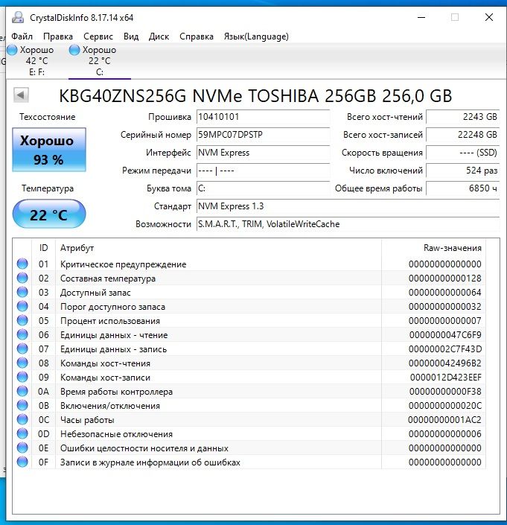Switch to the E: F: disk tab
The width and height of the screenshot is (507, 525).
[36, 60]
